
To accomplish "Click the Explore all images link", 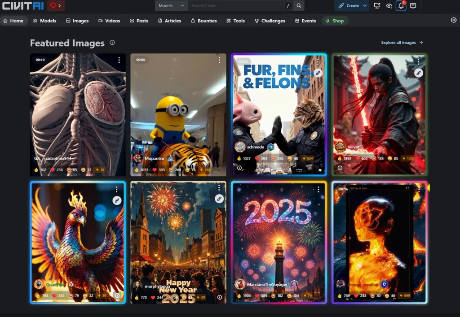I will pos(402,43).
